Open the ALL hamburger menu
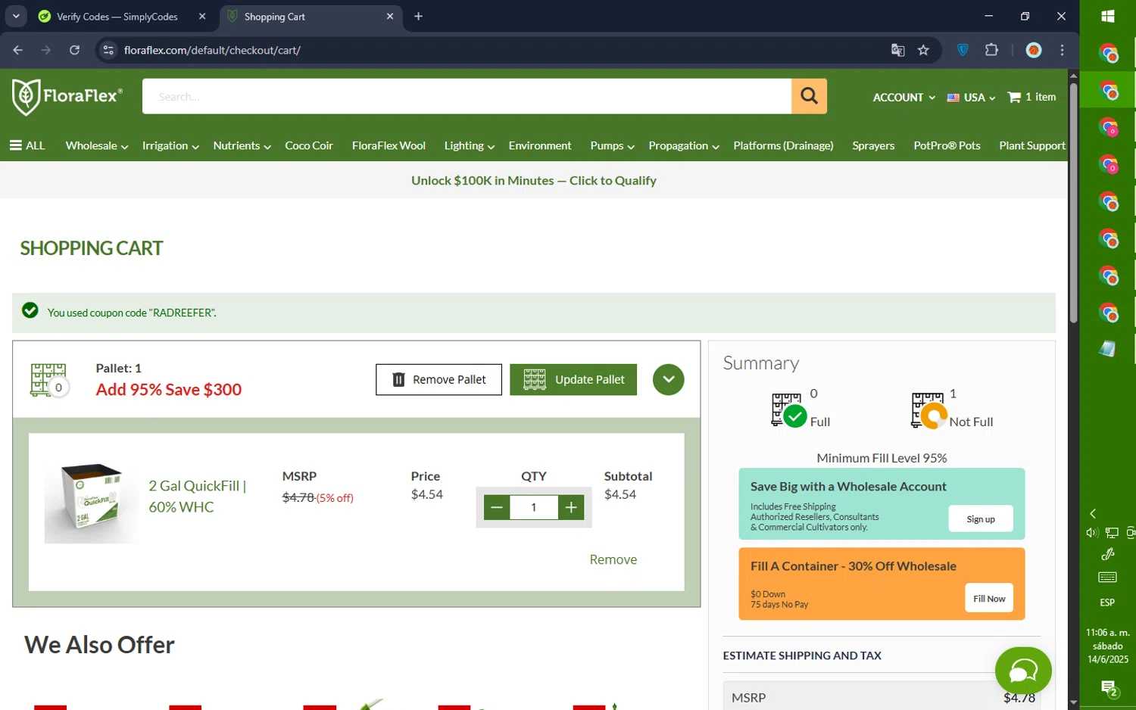Viewport: 1136px width, 710px height. 27,145
